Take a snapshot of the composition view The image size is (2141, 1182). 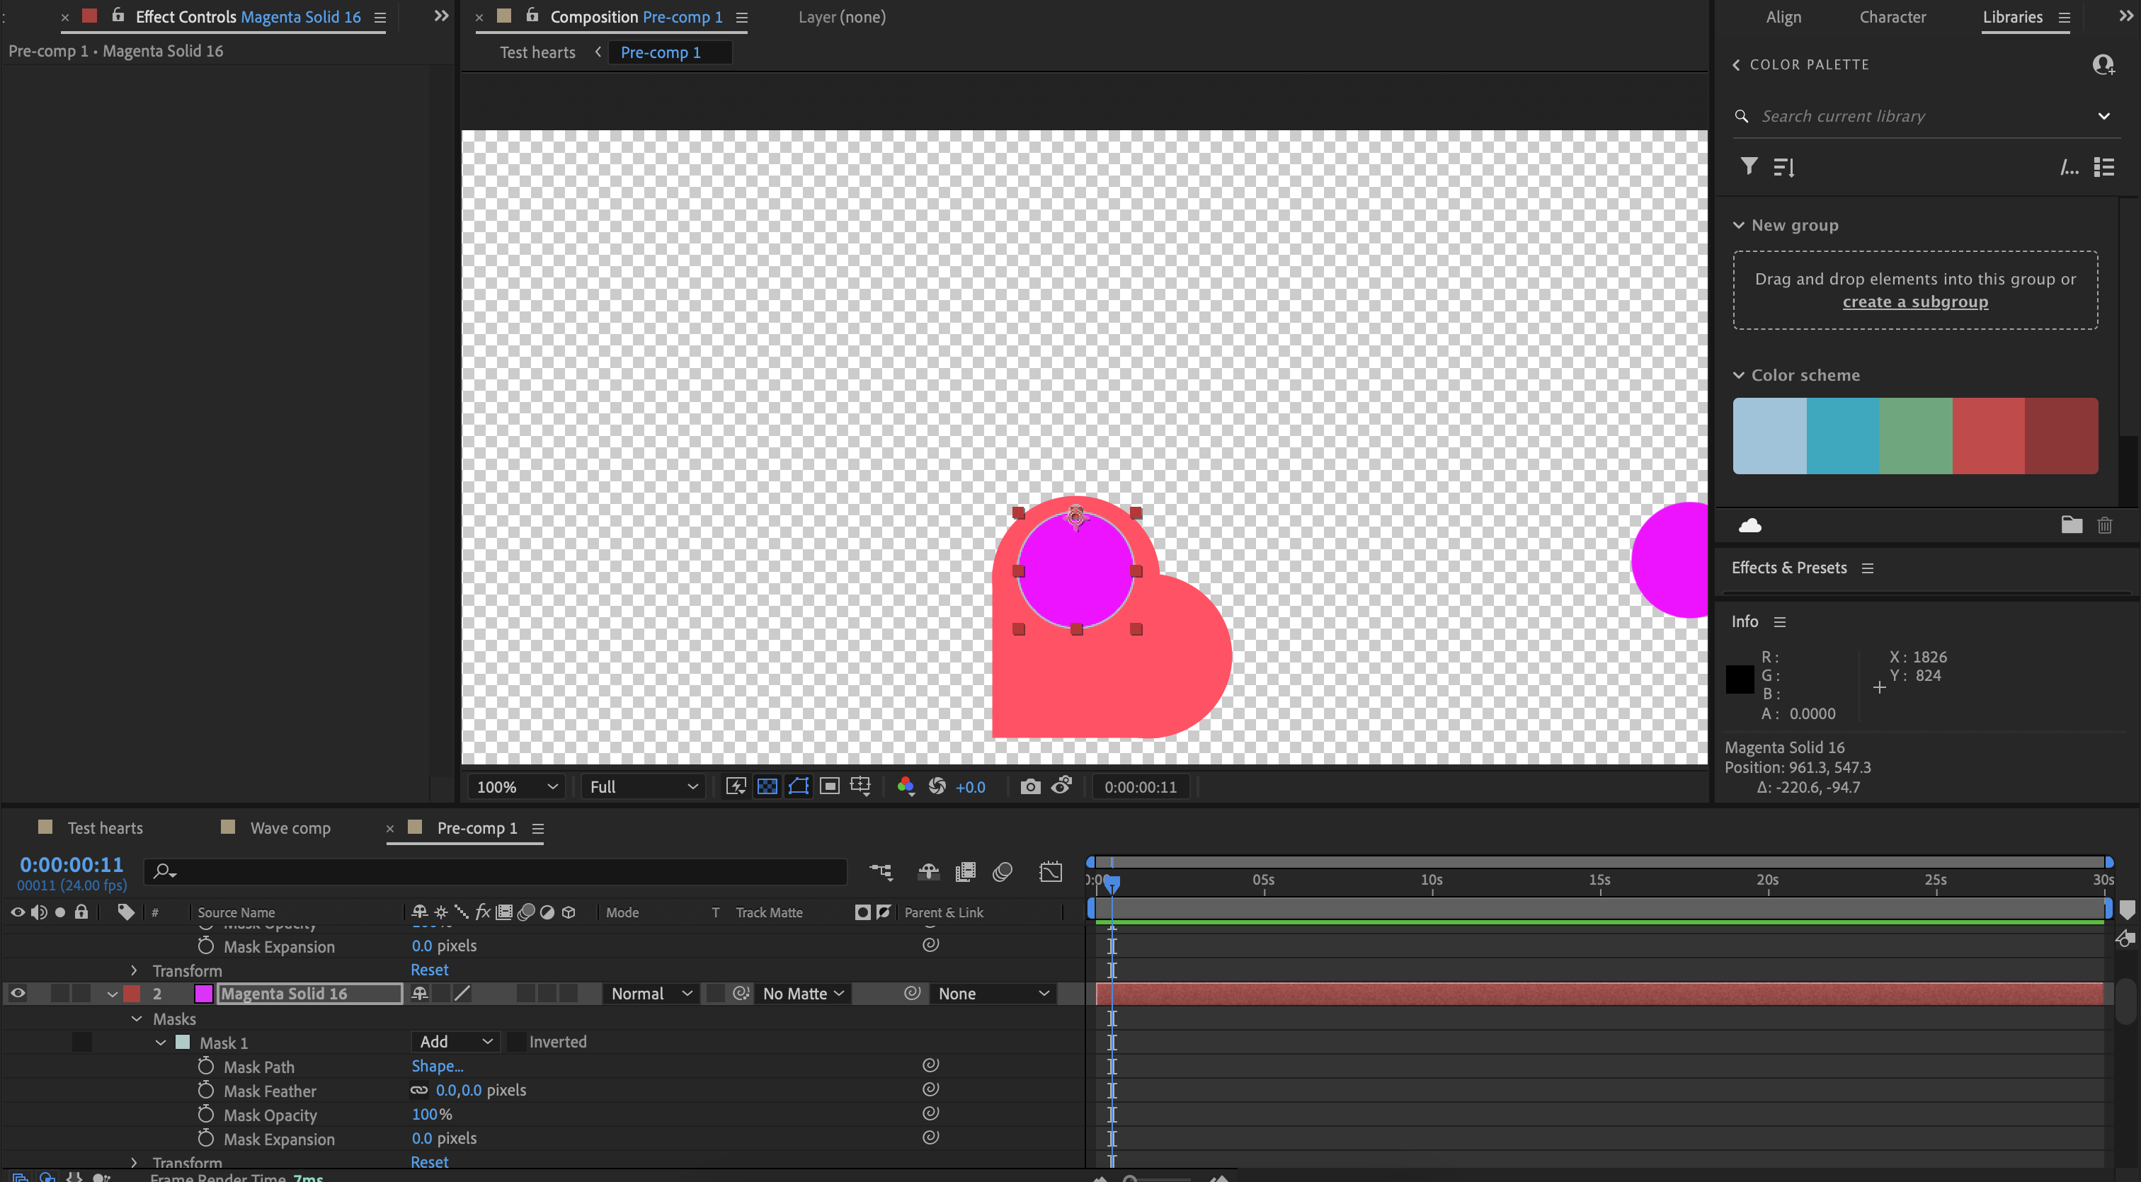(x=1029, y=786)
